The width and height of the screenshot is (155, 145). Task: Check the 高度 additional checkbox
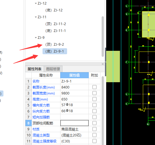[x=94, y=99]
